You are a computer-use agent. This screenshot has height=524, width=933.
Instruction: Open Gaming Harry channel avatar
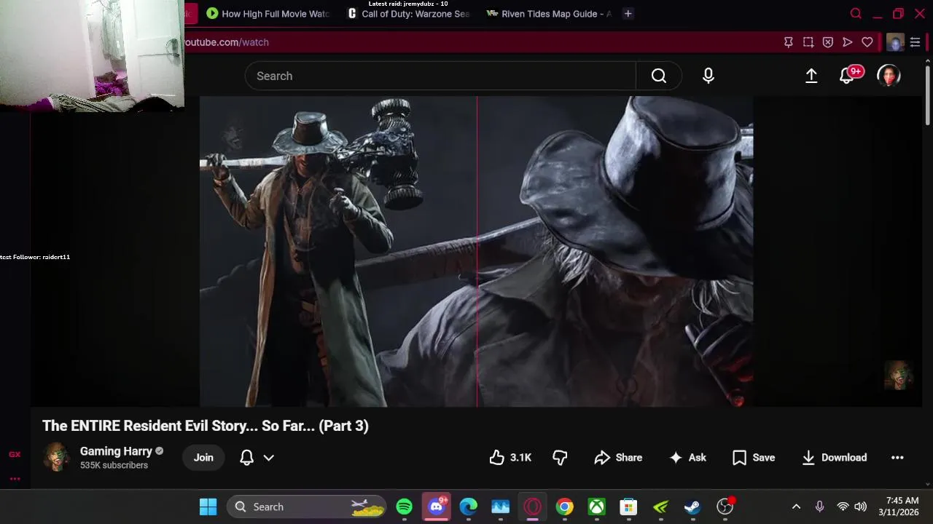57,457
